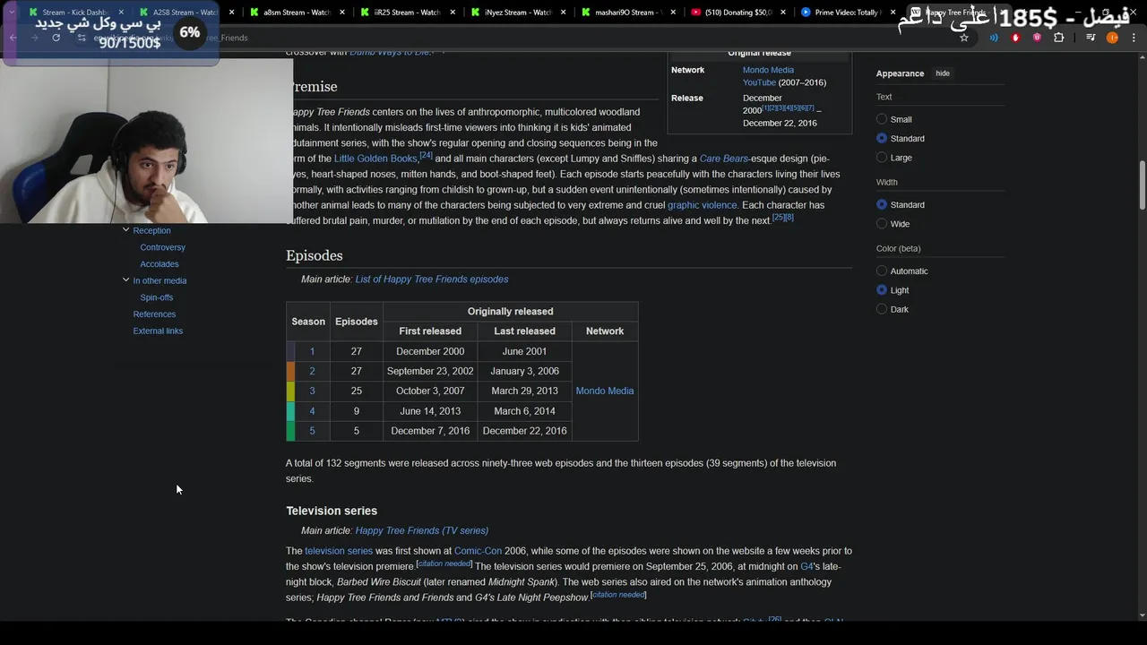Go to External links in the contents sidebar
This screenshot has width=1147, height=645.
[x=158, y=331]
